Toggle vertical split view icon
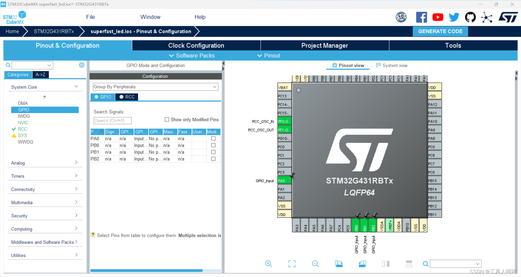Viewport: 521px width, 277px height. click(x=386, y=264)
